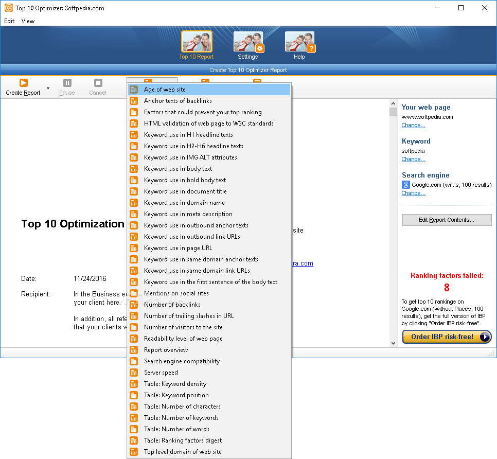This screenshot has height=459, width=497.
Task: Click the icon beside Table: Keyword position
Action: (134, 395)
